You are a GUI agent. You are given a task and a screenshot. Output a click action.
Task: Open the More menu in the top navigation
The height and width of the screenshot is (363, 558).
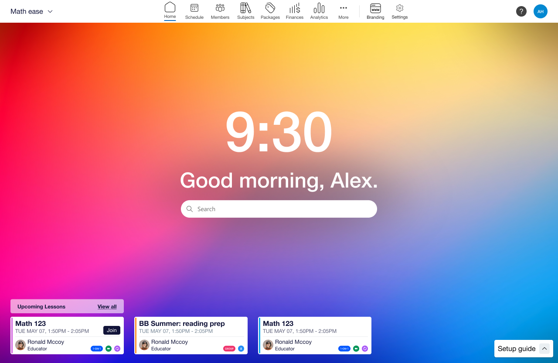tap(343, 11)
